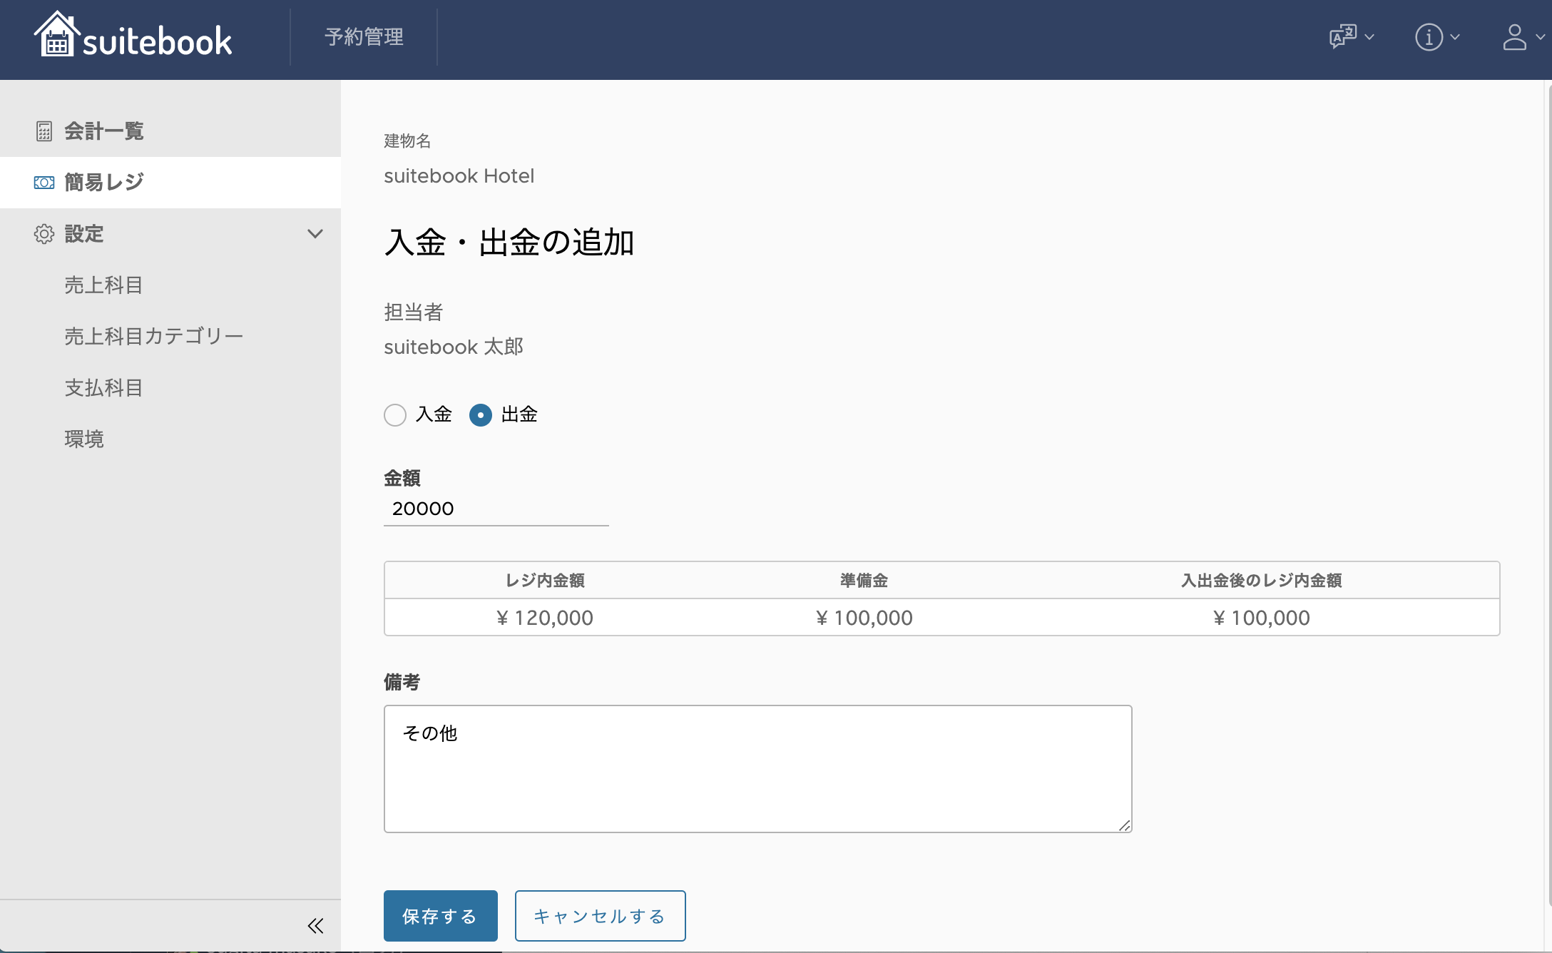Click the 準備金 column header
This screenshot has width=1552, height=953.
tap(864, 581)
